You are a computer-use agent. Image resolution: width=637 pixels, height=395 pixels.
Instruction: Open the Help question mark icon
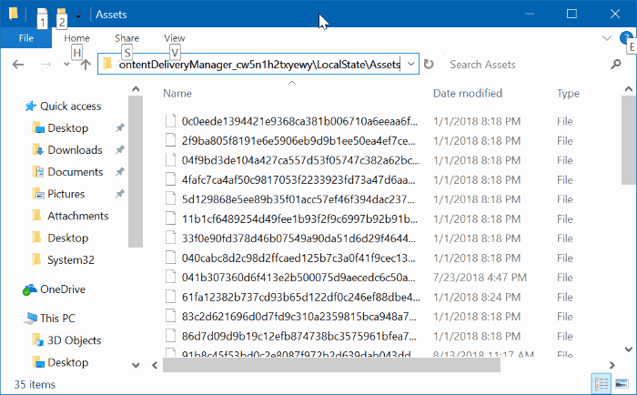[x=628, y=38]
